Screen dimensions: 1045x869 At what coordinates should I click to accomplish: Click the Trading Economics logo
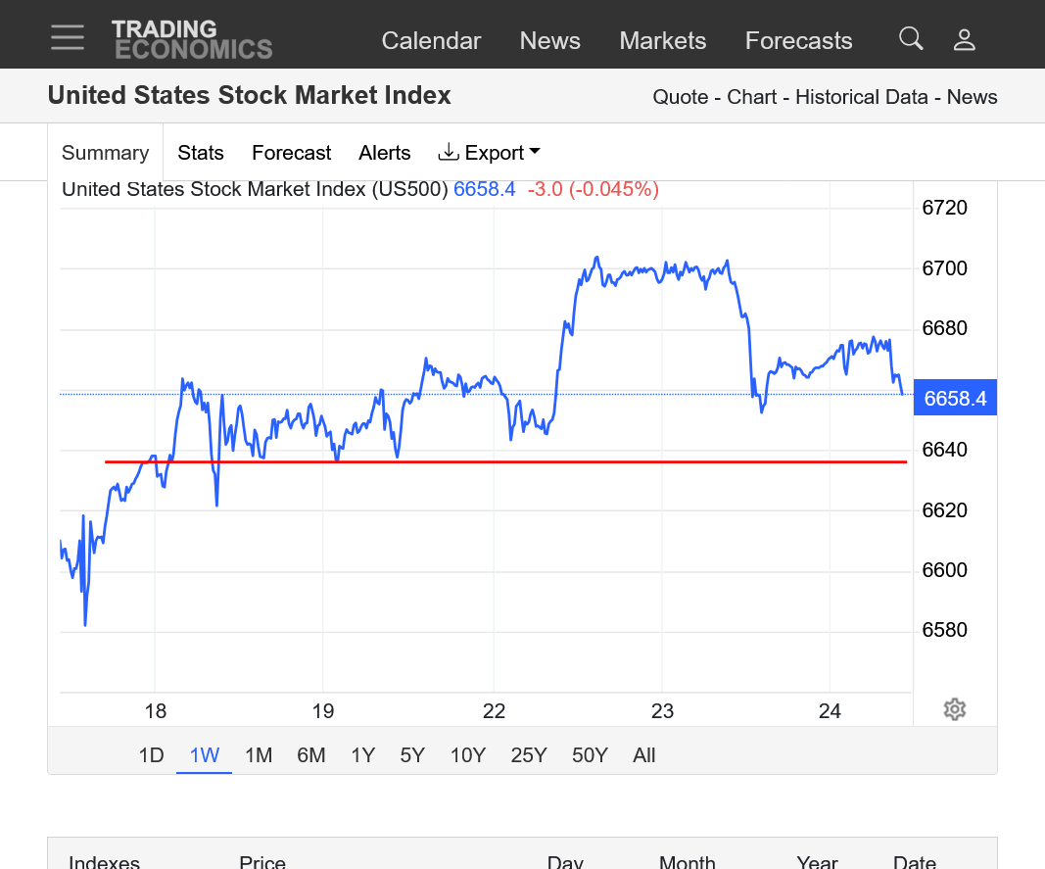click(x=192, y=39)
